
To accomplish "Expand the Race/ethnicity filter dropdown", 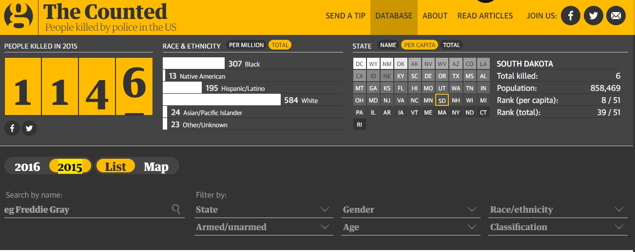I will [557, 210].
